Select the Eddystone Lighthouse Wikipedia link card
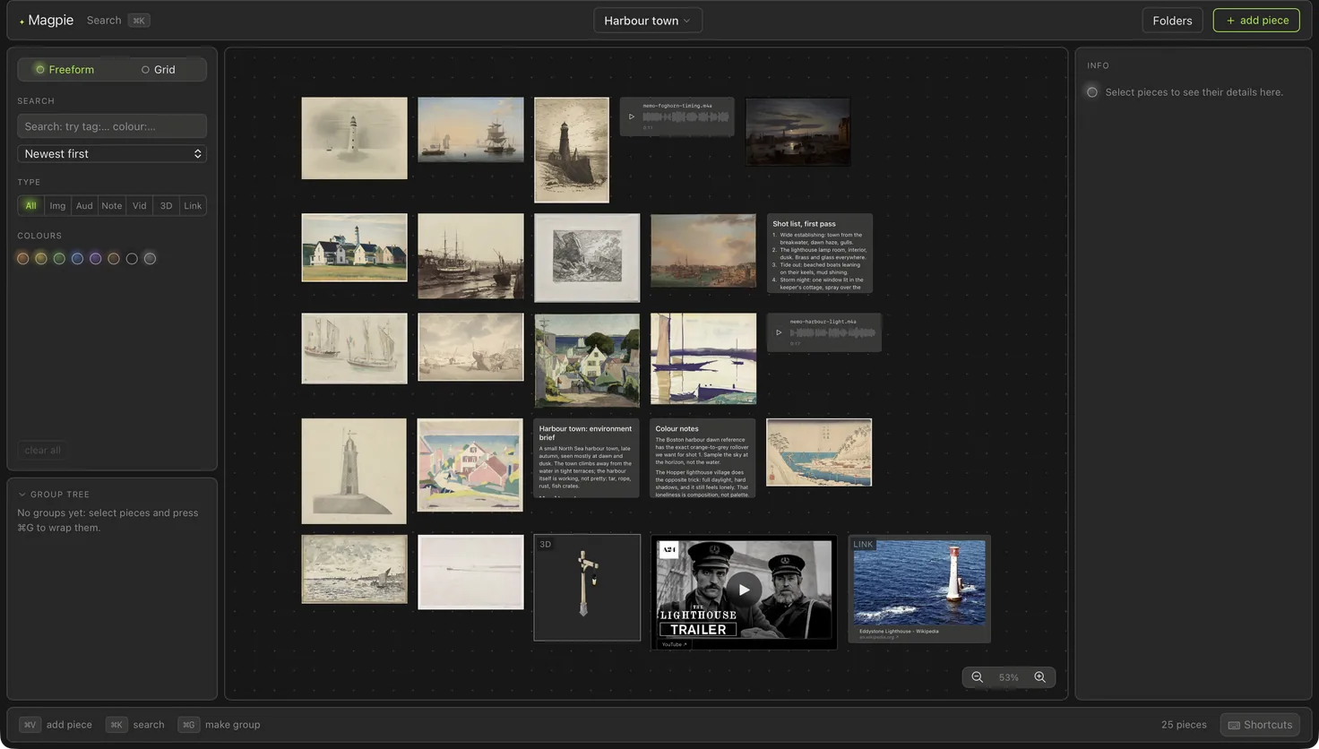 coord(919,589)
